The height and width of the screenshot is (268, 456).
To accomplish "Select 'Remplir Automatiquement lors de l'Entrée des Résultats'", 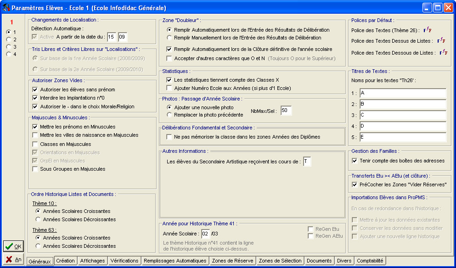I will point(169,30).
